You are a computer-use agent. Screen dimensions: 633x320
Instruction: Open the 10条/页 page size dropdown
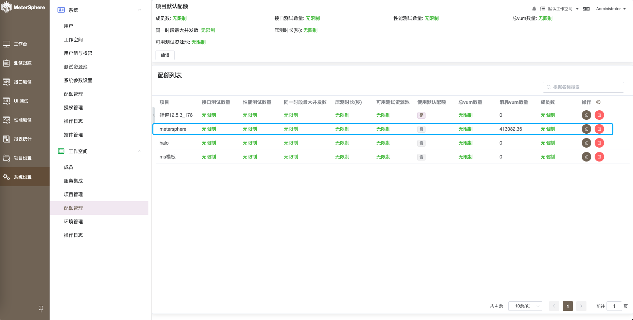coord(525,306)
